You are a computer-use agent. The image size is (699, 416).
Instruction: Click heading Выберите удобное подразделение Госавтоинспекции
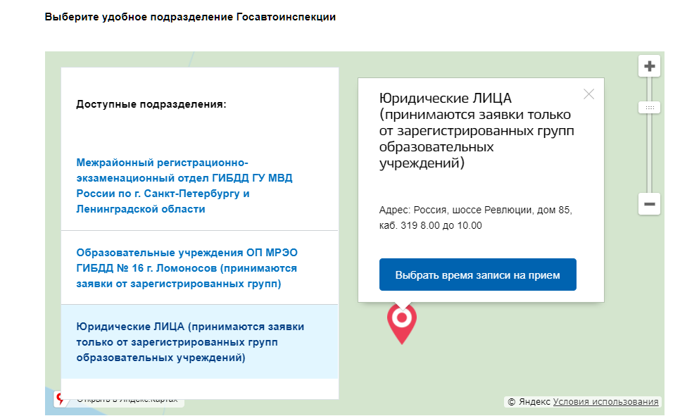tap(190, 17)
